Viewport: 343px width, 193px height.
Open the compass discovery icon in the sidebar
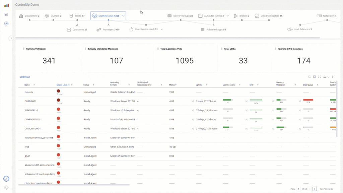(x=6, y=23)
